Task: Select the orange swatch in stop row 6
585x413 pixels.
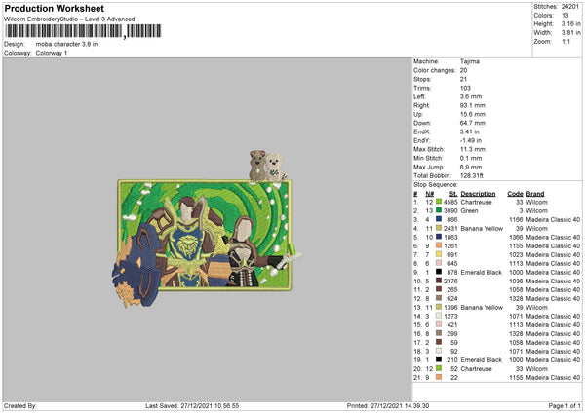Action: point(439,246)
